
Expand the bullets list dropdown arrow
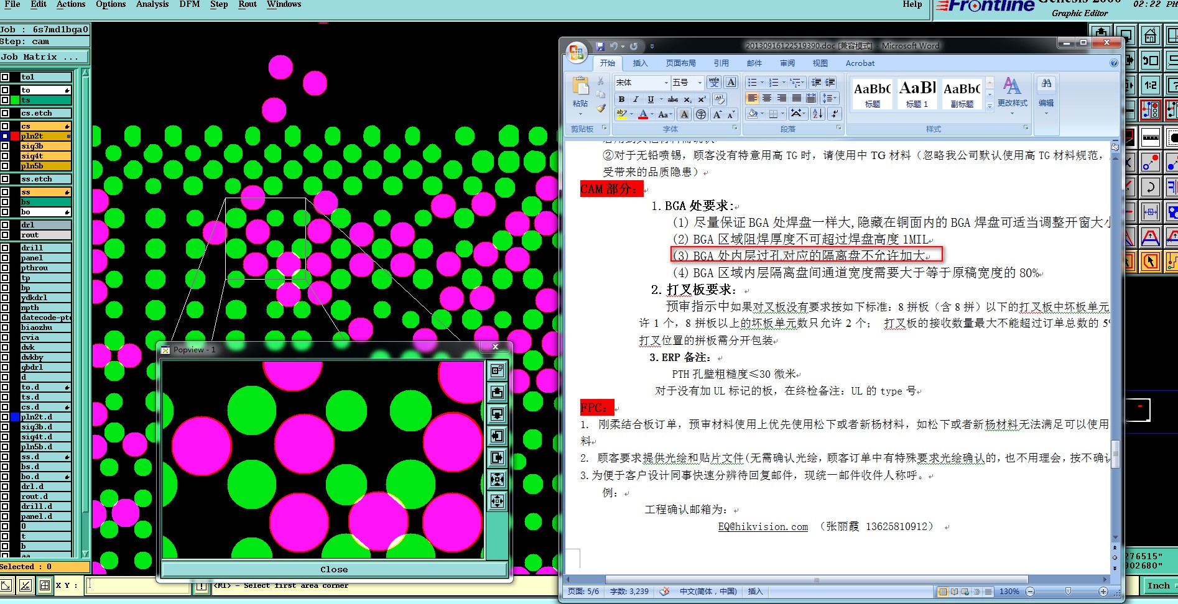click(762, 83)
